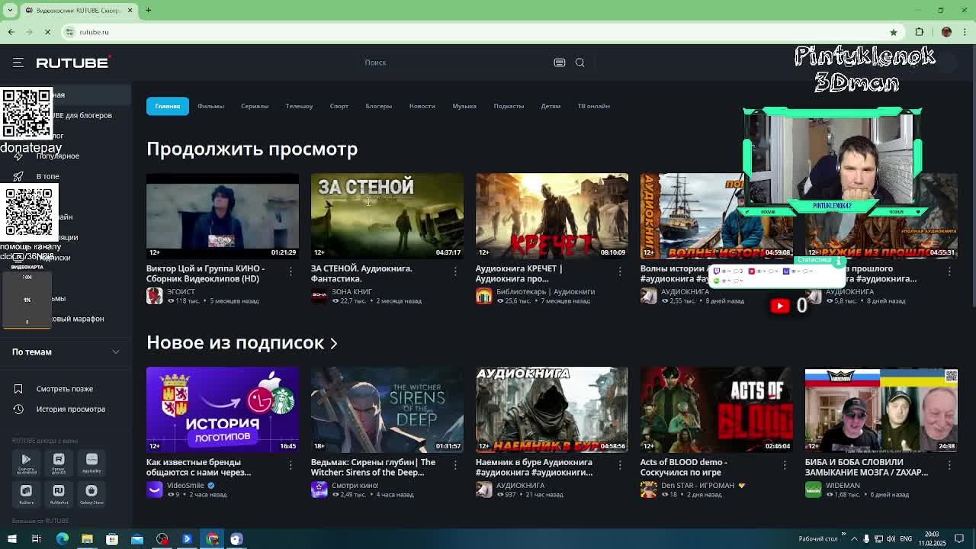
Task: Switch to the Подкасты tab
Action: click(509, 106)
